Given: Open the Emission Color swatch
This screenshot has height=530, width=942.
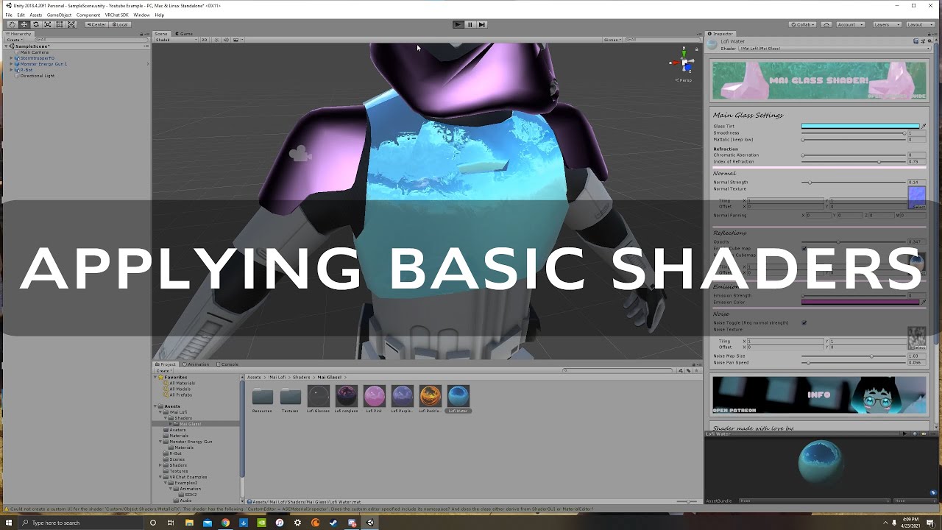Looking at the screenshot, I should coord(860,302).
